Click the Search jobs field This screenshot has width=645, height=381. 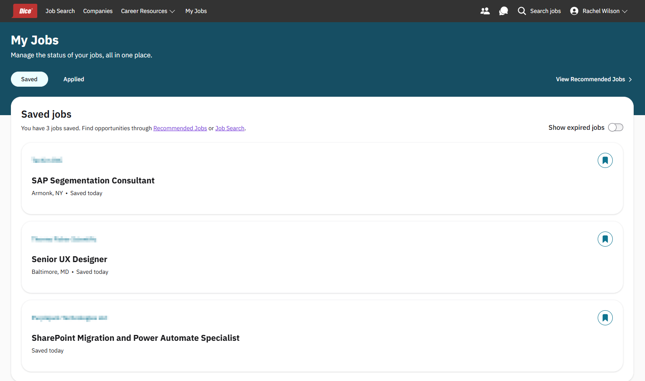click(545, 11)
